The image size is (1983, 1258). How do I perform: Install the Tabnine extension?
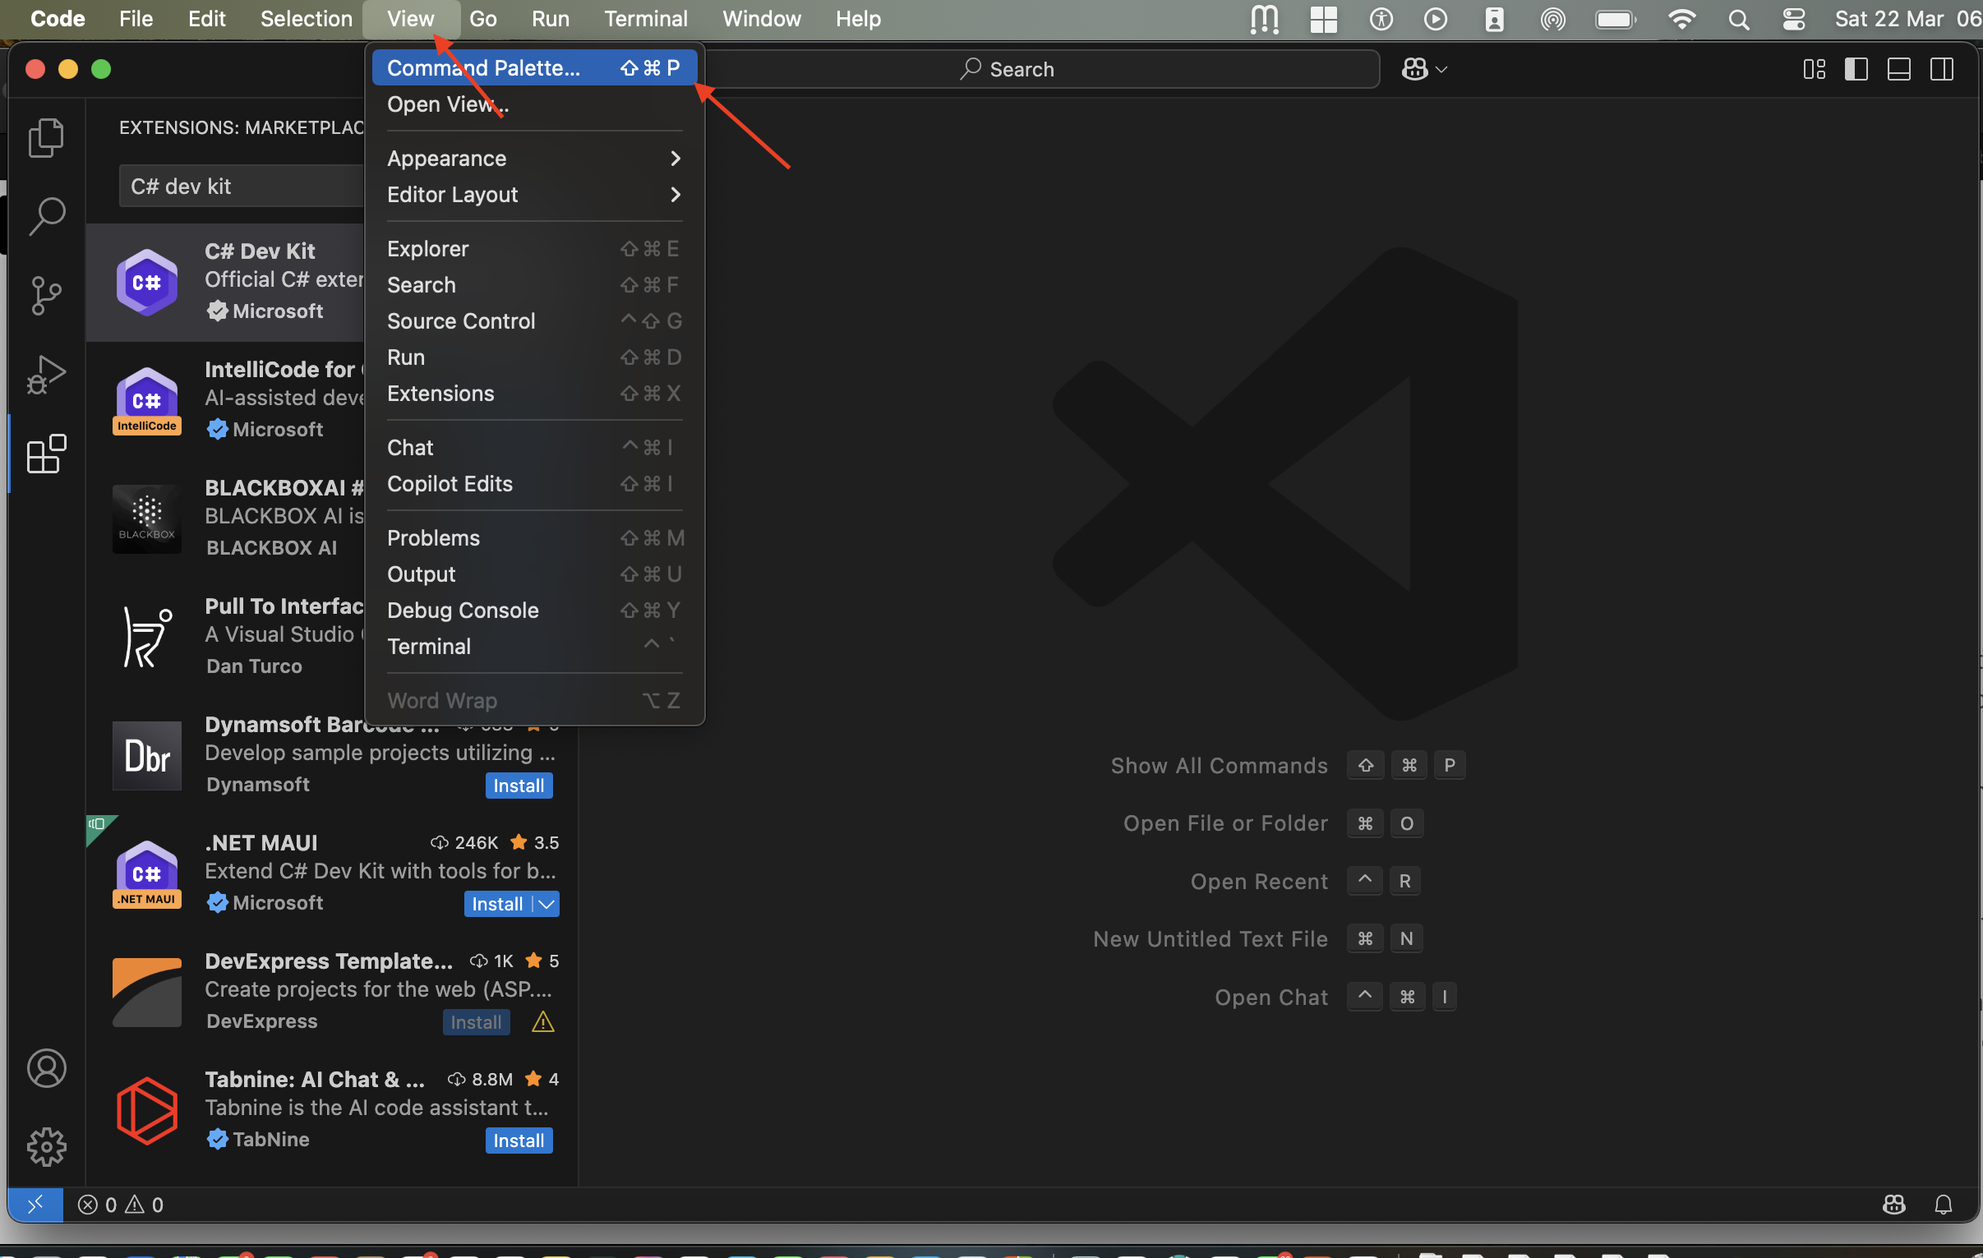pos(519,1140)
